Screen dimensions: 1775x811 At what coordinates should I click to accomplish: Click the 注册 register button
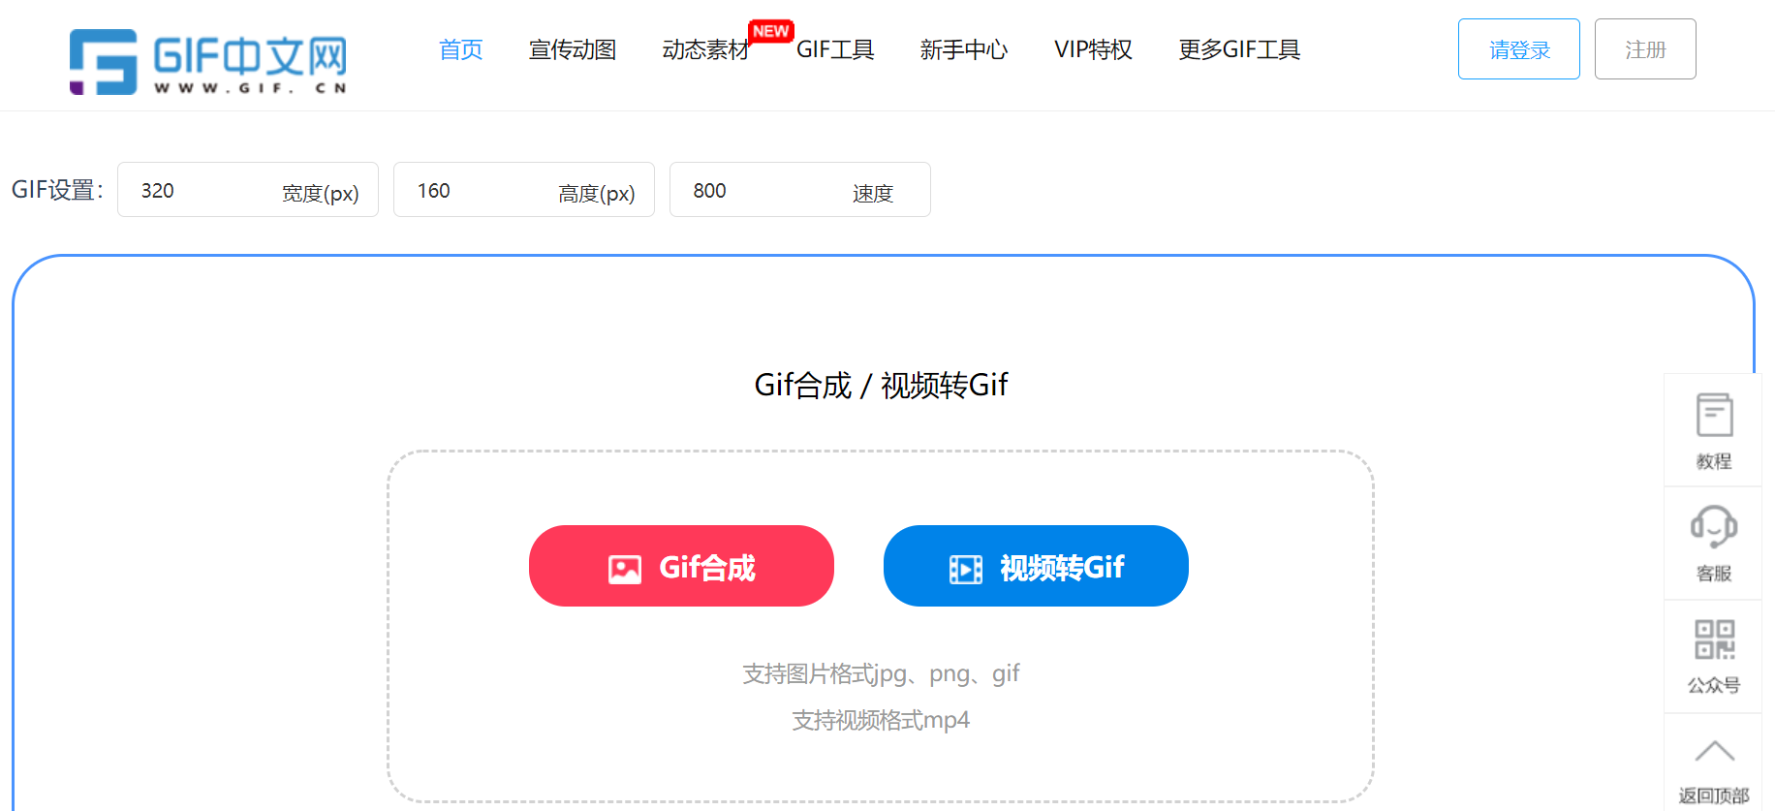click(x=1645, y=49)
